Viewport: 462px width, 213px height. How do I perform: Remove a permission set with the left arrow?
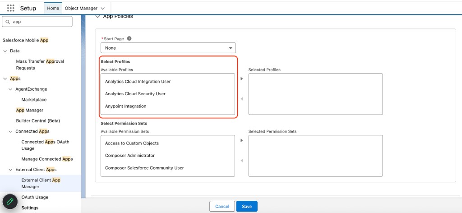(242, 161)
